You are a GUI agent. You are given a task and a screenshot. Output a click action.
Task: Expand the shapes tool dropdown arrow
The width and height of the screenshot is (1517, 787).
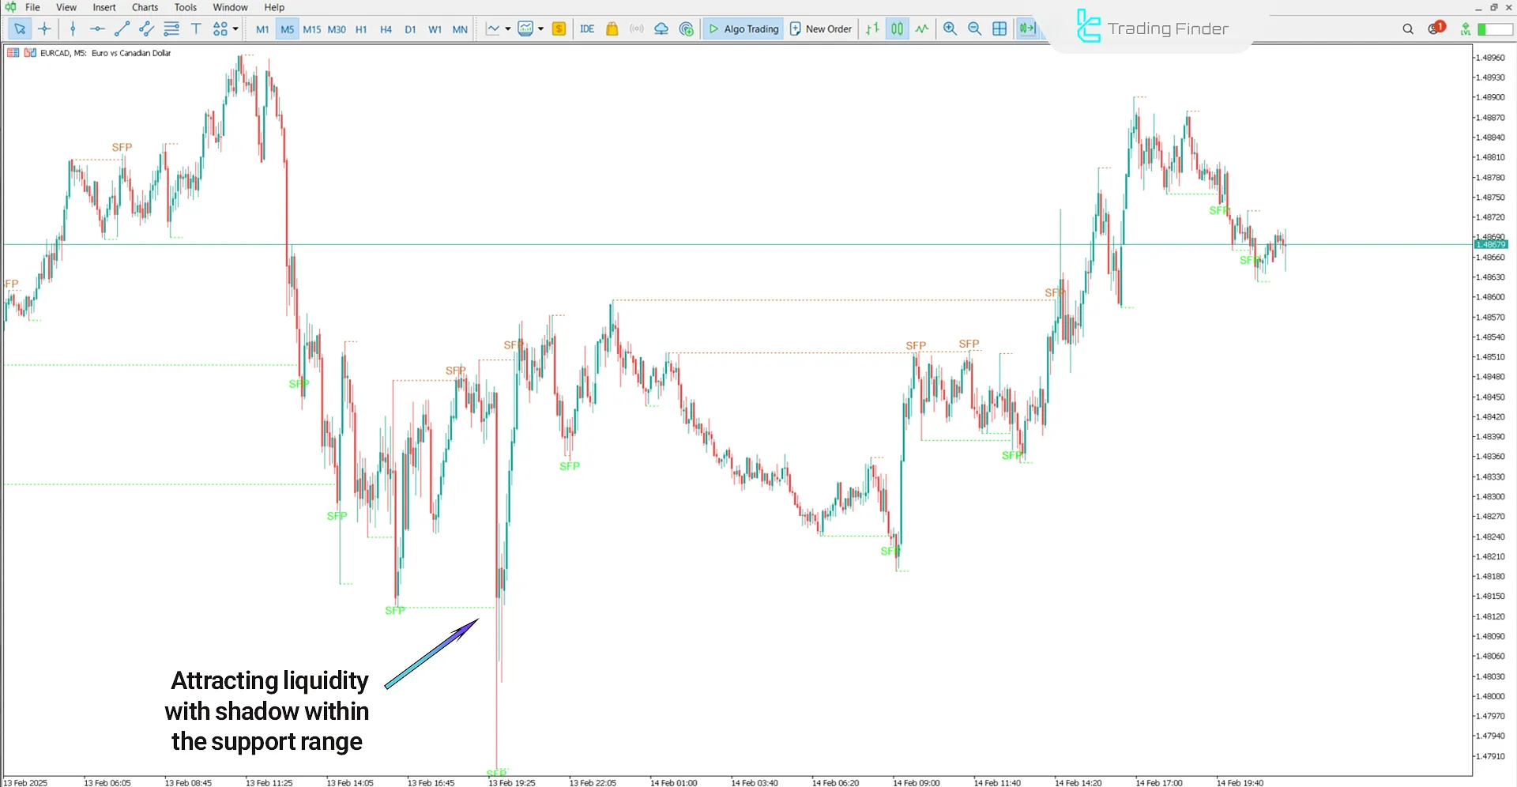234,28
